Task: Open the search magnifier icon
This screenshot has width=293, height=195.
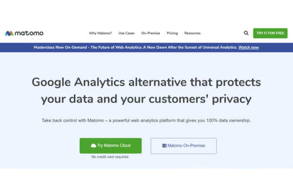Action: [246, 33]
